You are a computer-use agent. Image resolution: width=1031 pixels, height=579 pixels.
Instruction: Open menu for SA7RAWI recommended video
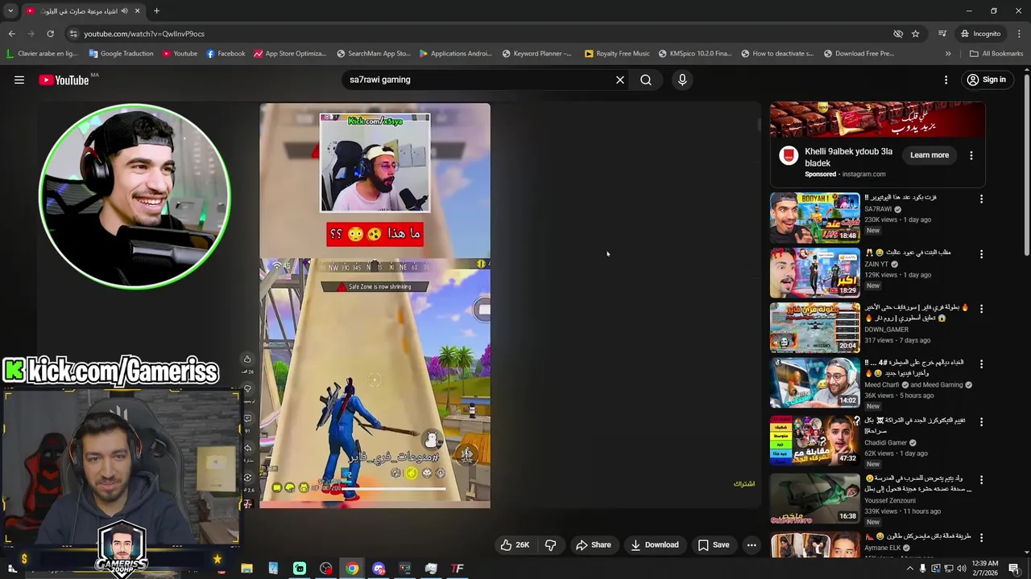click(981, 199)
